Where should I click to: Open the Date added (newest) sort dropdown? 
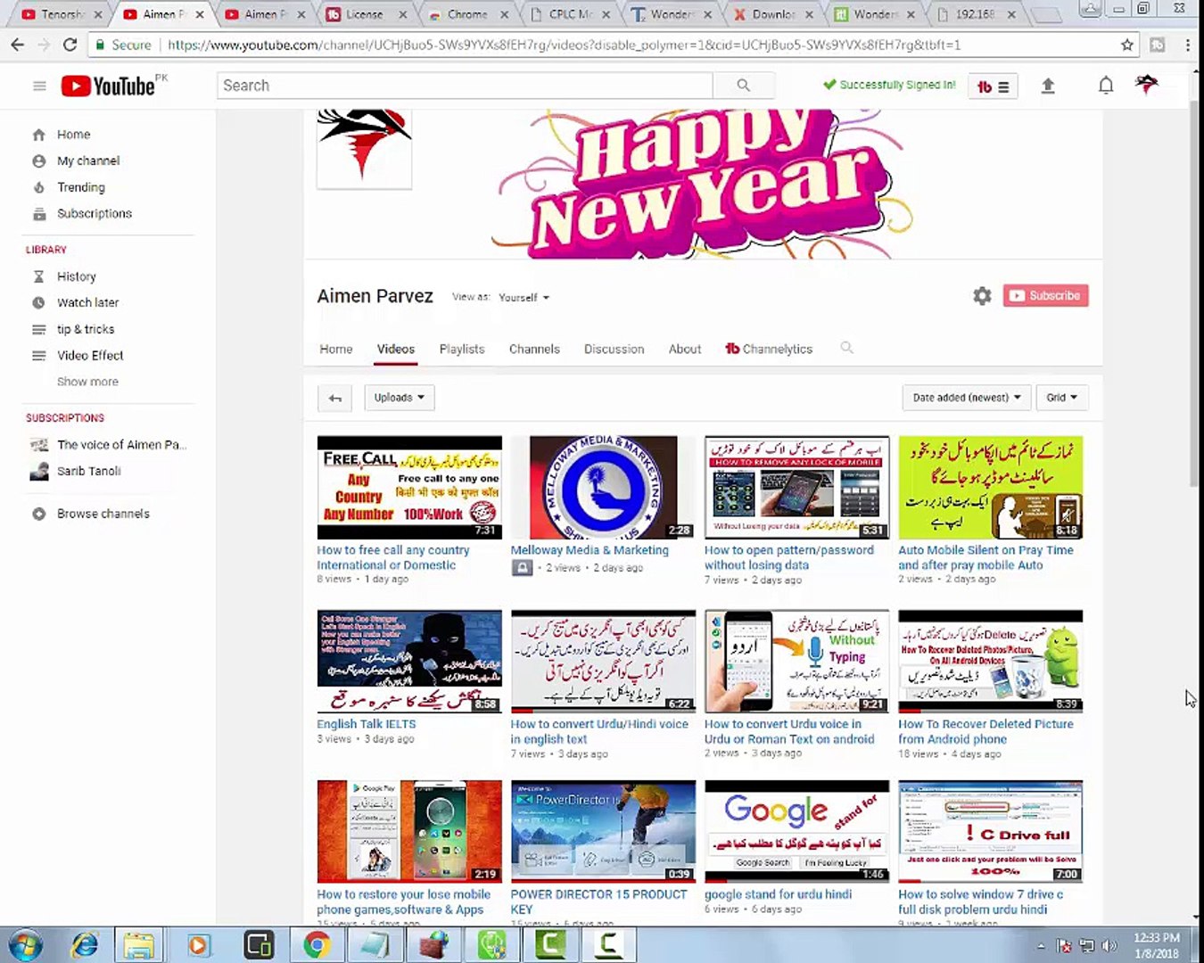[x=967, y=398]
